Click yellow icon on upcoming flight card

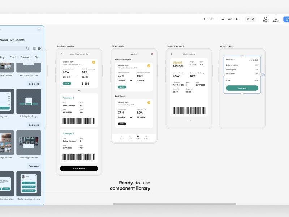point(149,66)
